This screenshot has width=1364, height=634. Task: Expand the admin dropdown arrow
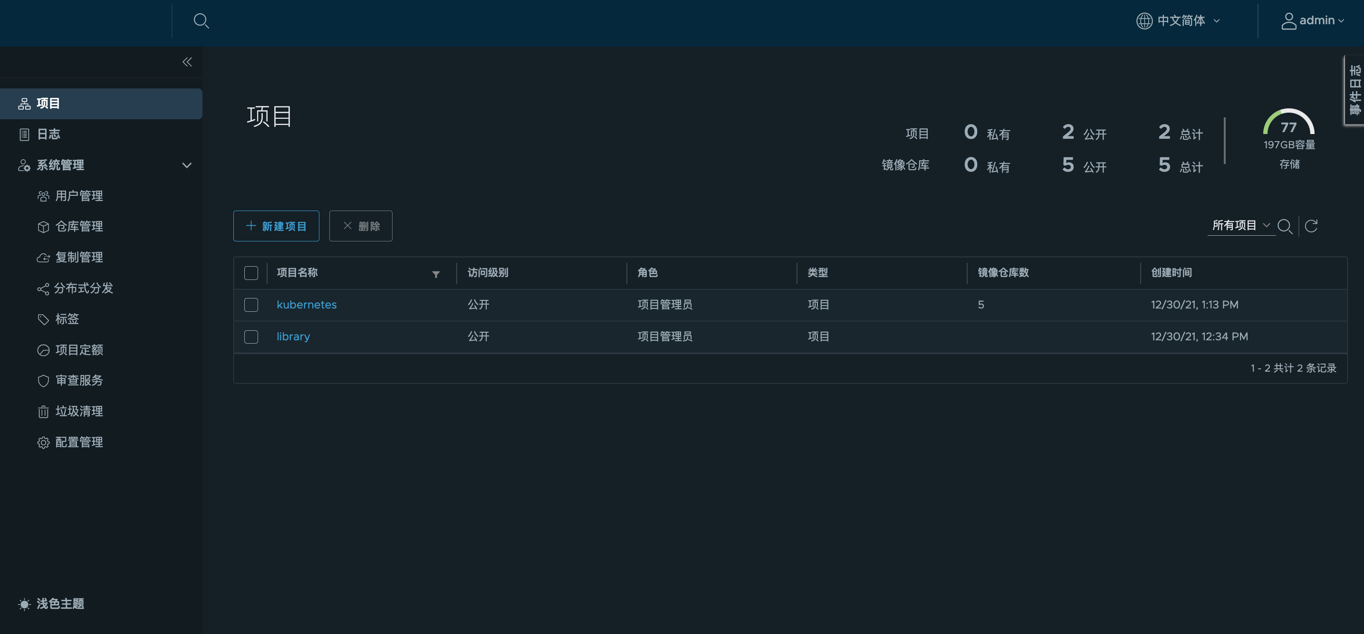pos(1341,21)
